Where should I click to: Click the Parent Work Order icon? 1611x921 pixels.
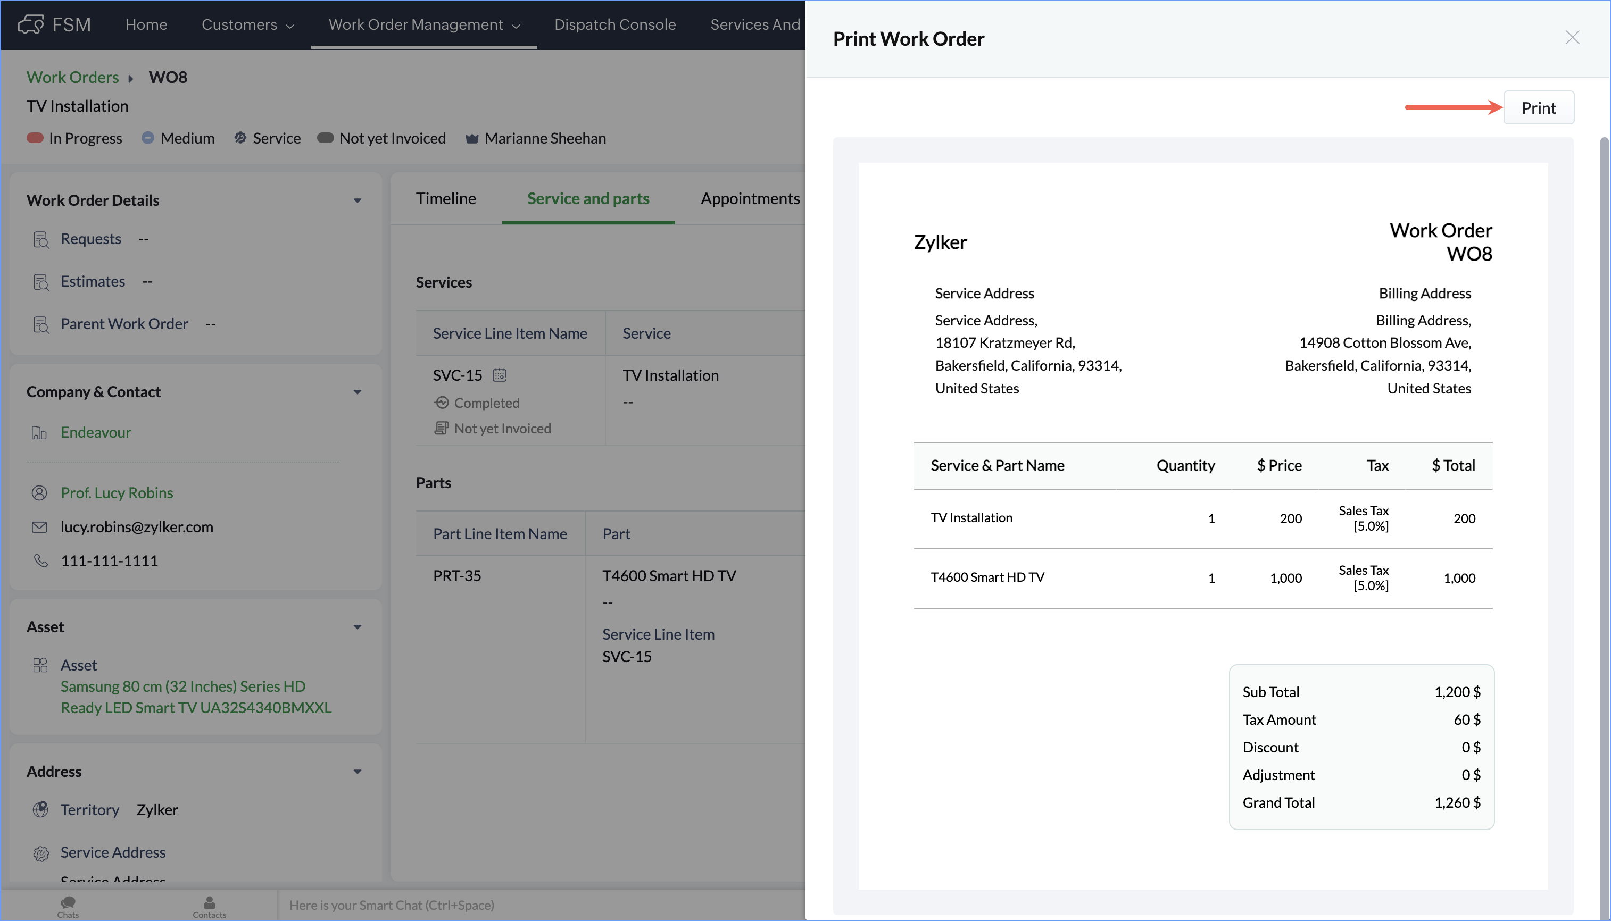point(40,324)
